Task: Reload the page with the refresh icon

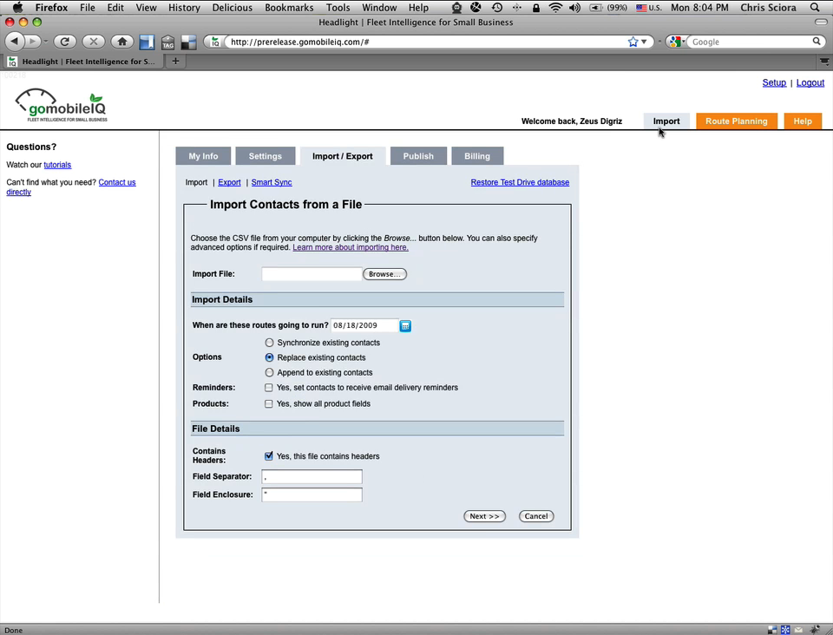Action: [x=64, y=42]
